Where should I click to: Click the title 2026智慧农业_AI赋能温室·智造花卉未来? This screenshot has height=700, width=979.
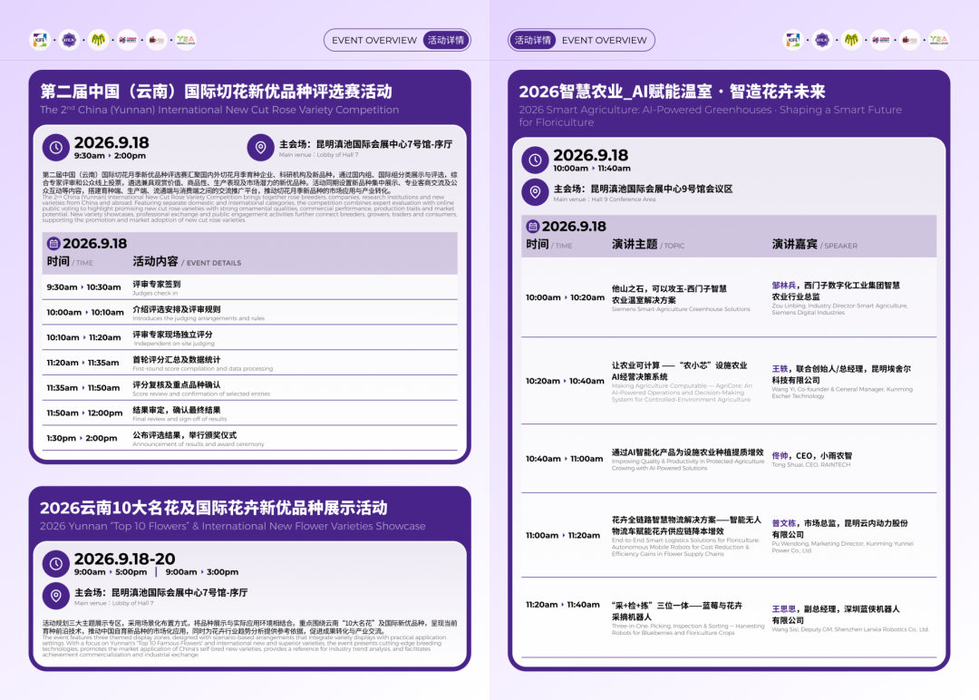[x=672, y=92]
